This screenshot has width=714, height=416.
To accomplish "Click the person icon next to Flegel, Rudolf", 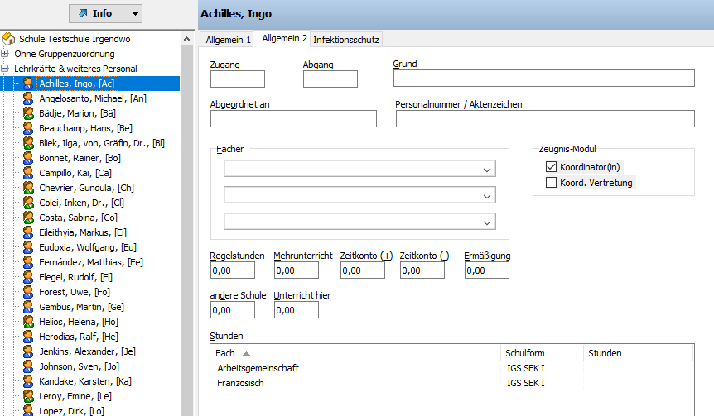I will tap(28, 277).
